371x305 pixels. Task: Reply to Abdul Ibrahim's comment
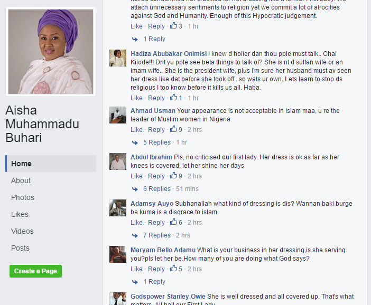(156, 176)
